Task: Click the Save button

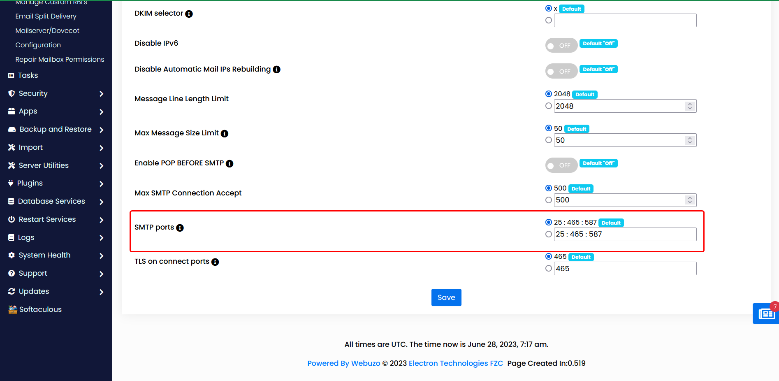Action: 446,297
